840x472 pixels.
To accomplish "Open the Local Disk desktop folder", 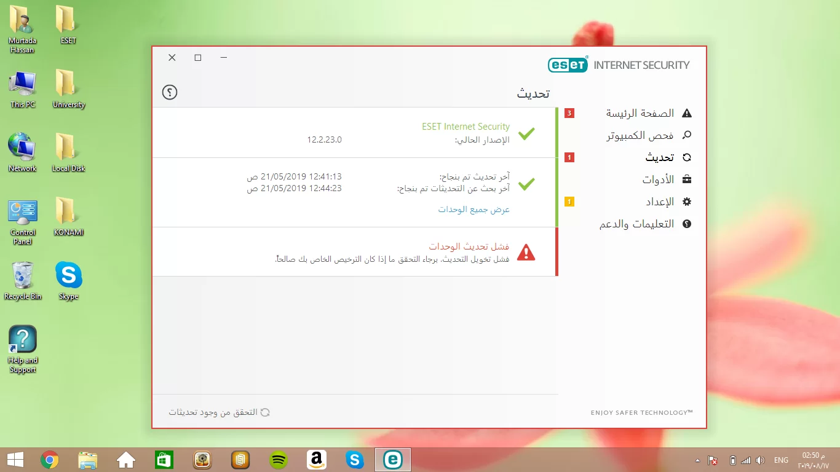I will coord(68,153).
